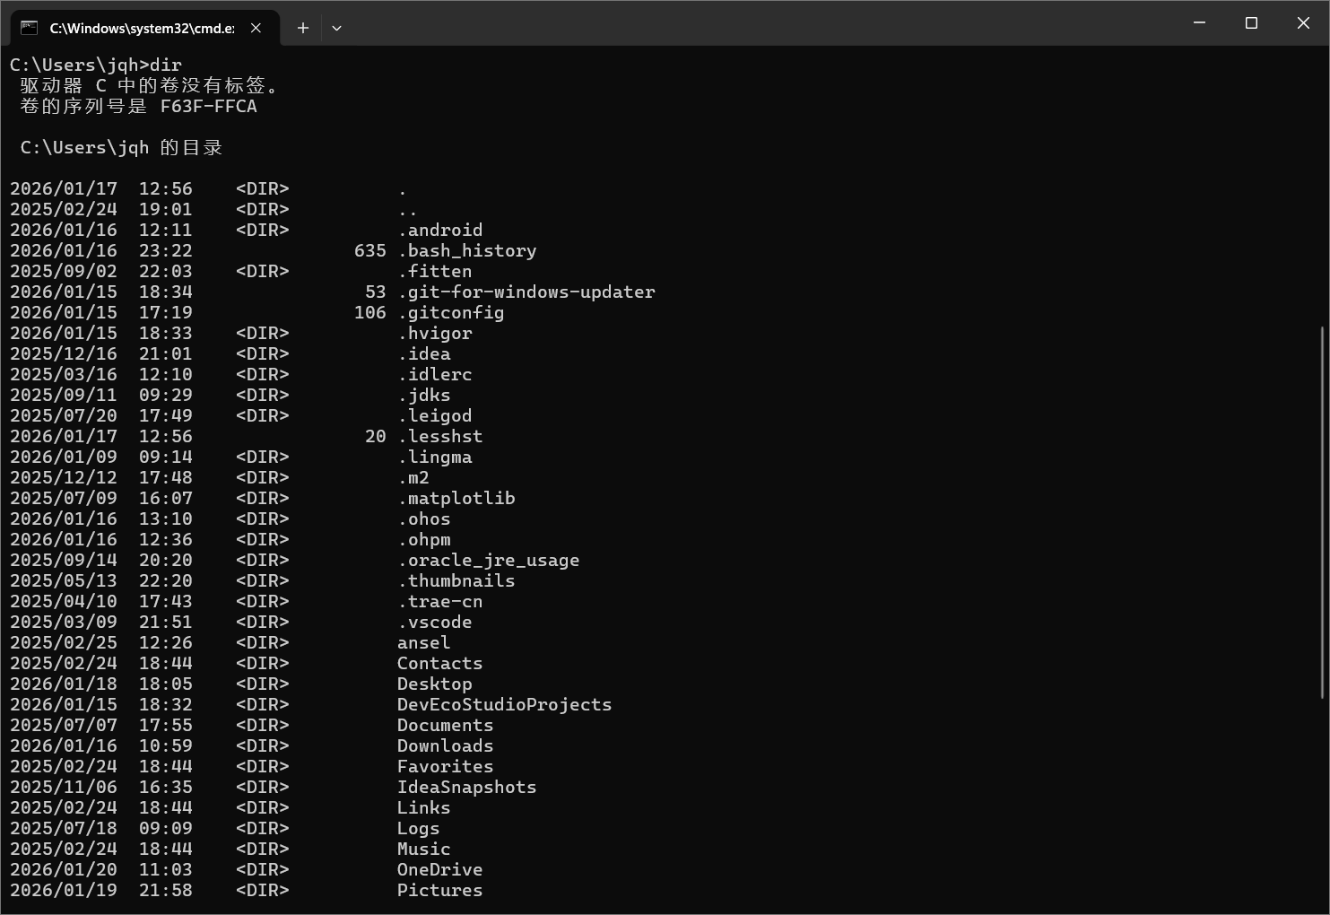
Task: Click the 'Desktop' directory name
Action: 435,684
